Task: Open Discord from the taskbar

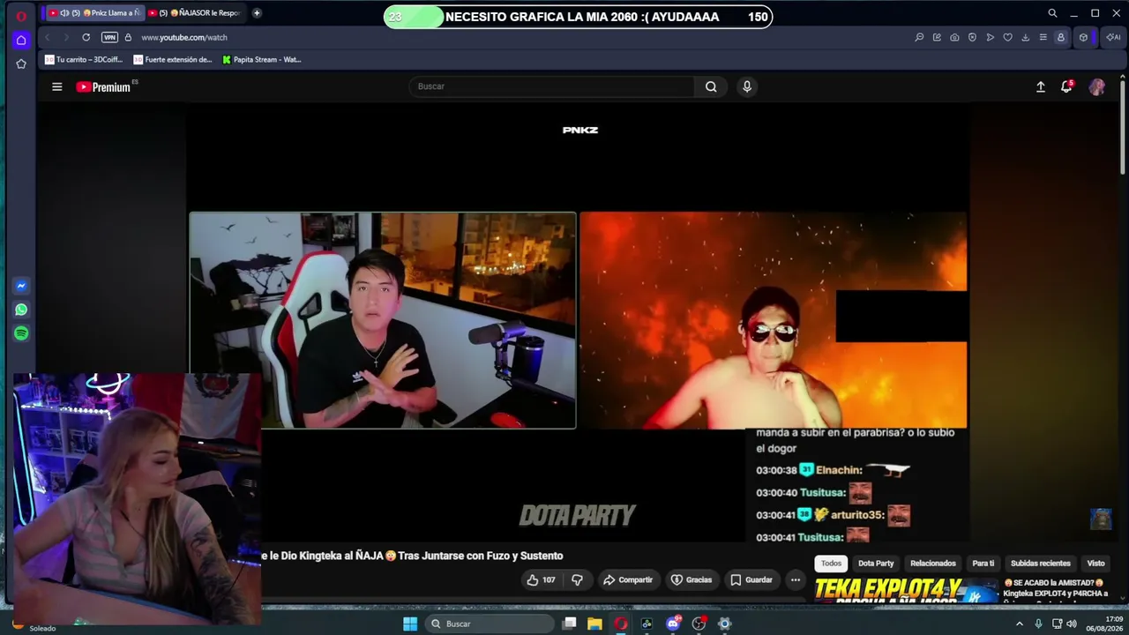Action: (x=673, y=624)
